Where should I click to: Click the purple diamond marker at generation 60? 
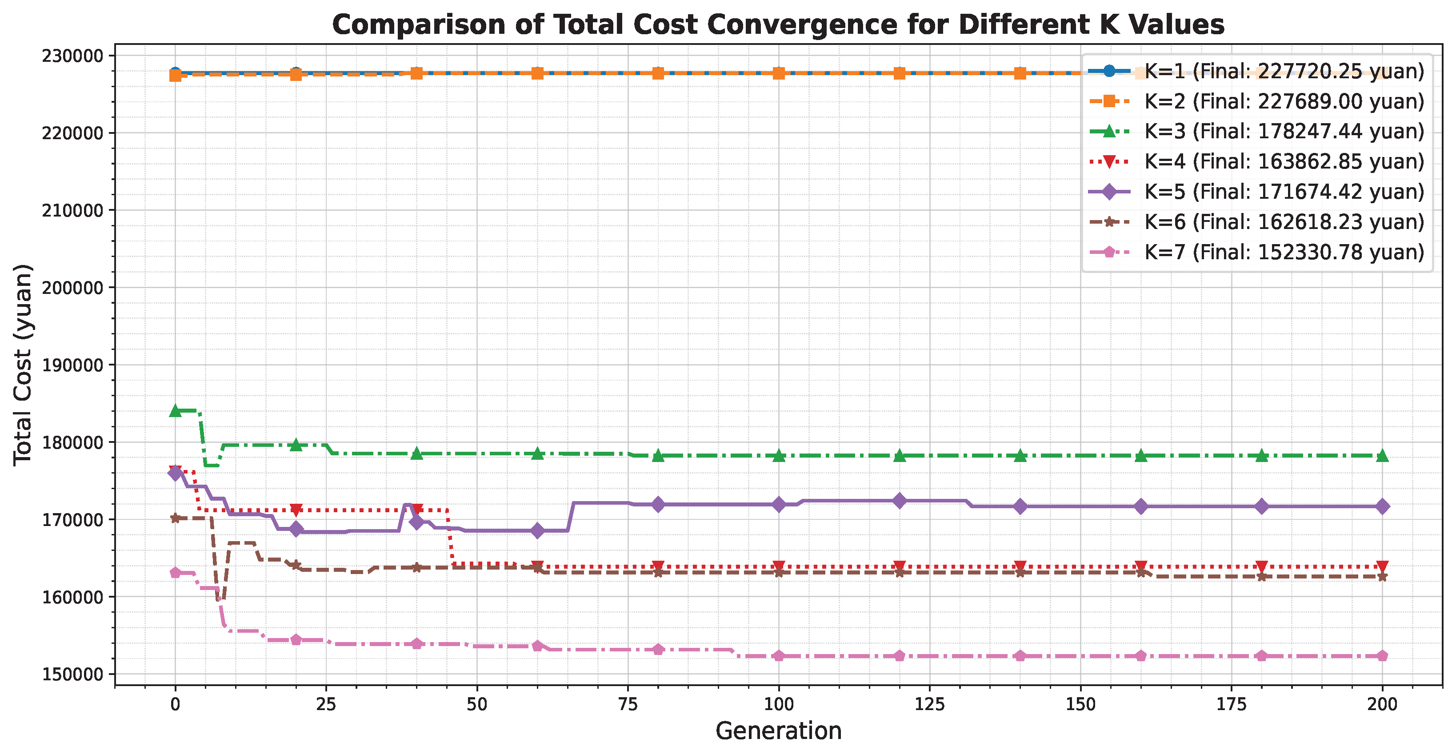point(537,530)
